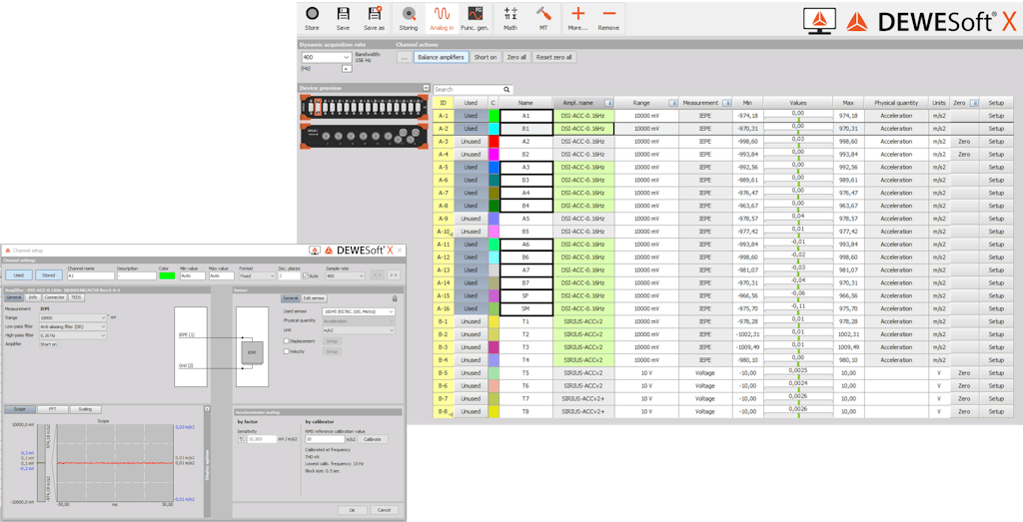Click the Channel name field containing A1
Image resolution: width=1023 pixels, height=522 pixels.
(x=91, y=275)
